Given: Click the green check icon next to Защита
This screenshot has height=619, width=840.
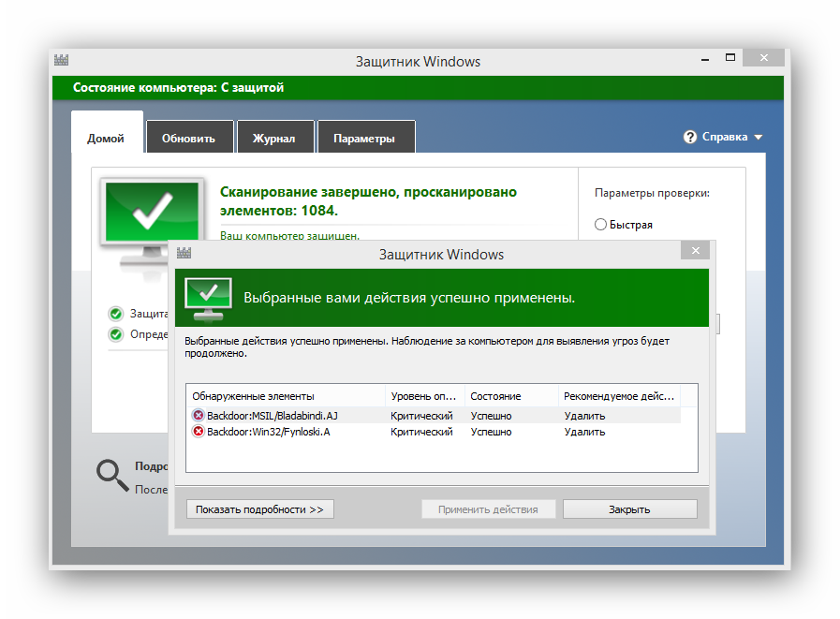Looking at the screenshot, I should (116, 314).
